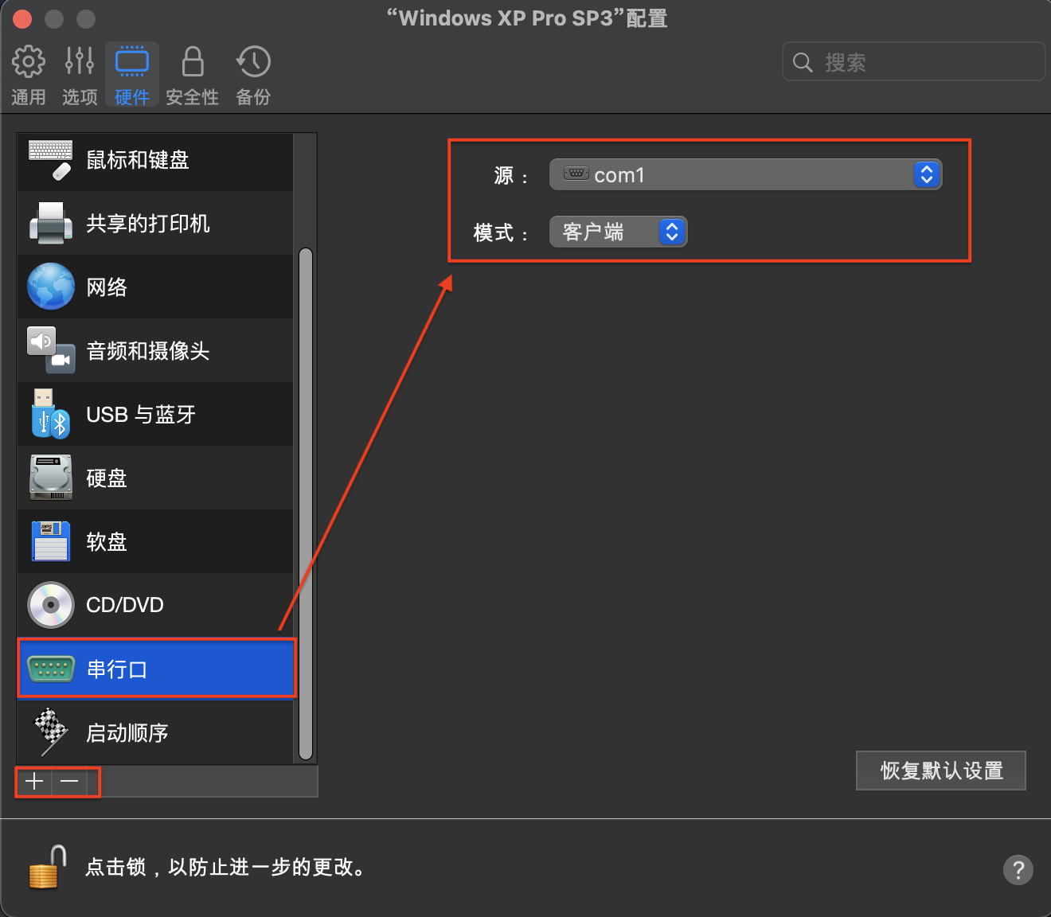Click the 搜索 search field
Screen dimensions: 1051x917
[x=913, y=62]
